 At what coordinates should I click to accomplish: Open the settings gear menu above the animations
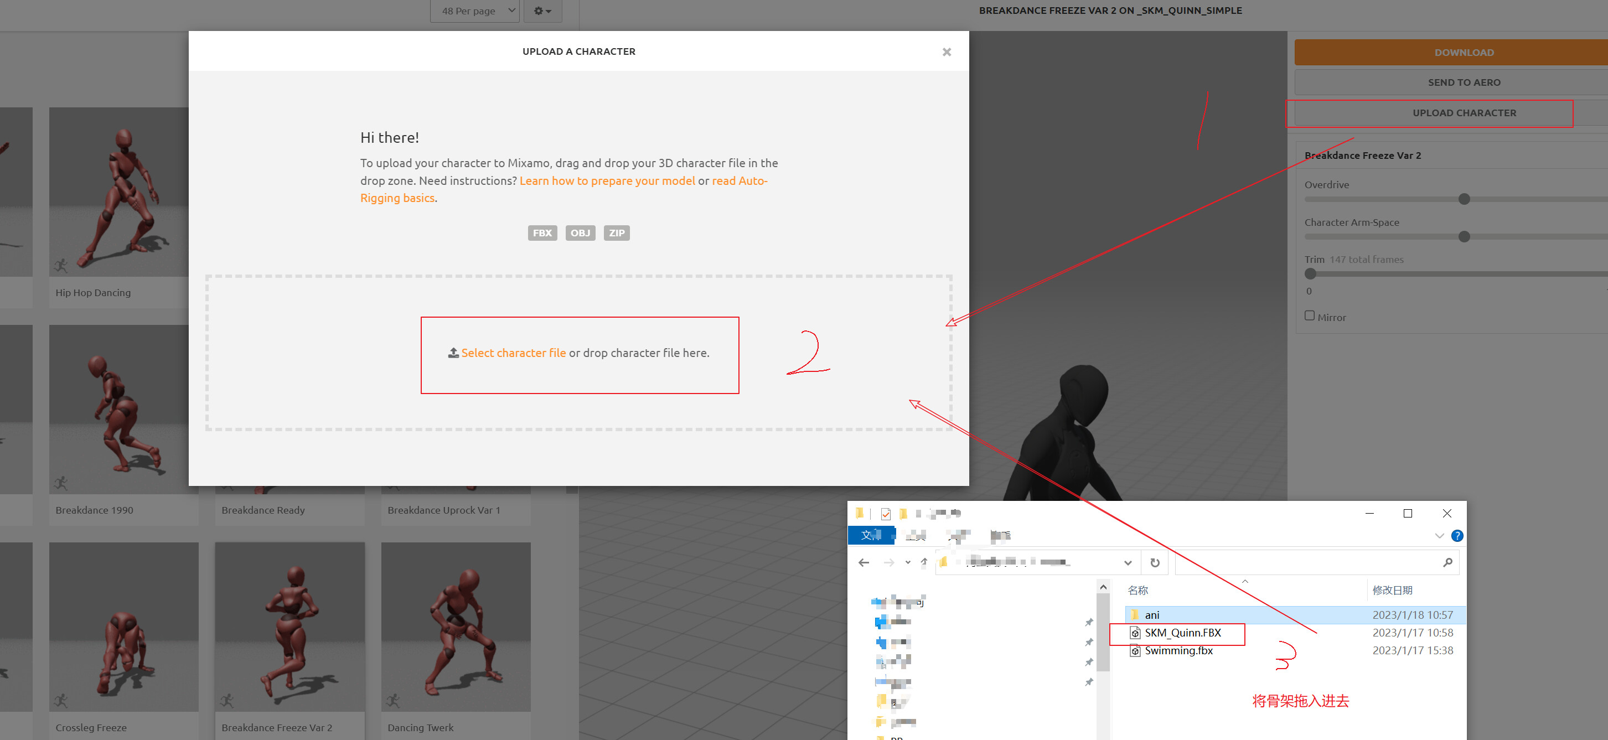[542, 11]
